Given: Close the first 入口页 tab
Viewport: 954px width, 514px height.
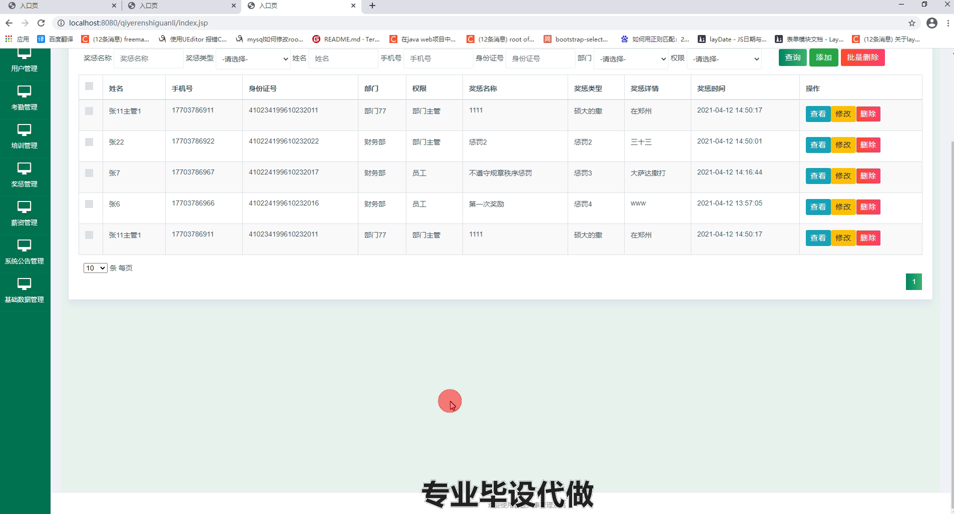Looking at the screenshot, I should [114, 6].
